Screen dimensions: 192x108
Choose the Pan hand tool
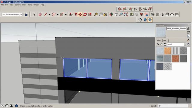(x=116, y=14)
